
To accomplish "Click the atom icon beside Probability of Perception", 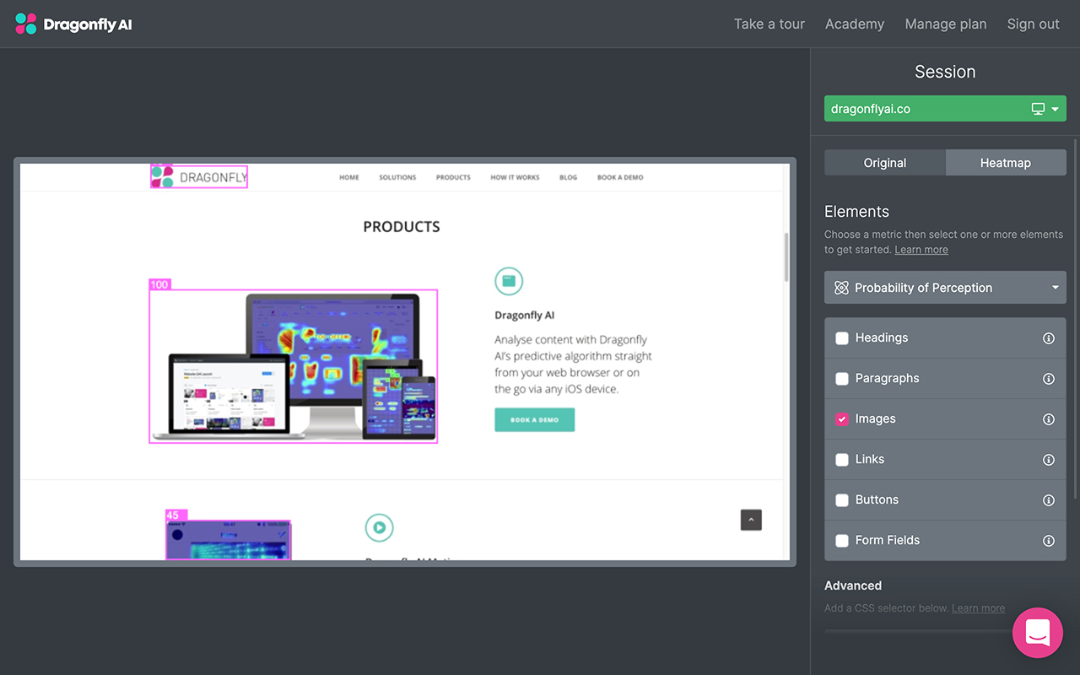I will pyautogui.click(x=841, y=288).
